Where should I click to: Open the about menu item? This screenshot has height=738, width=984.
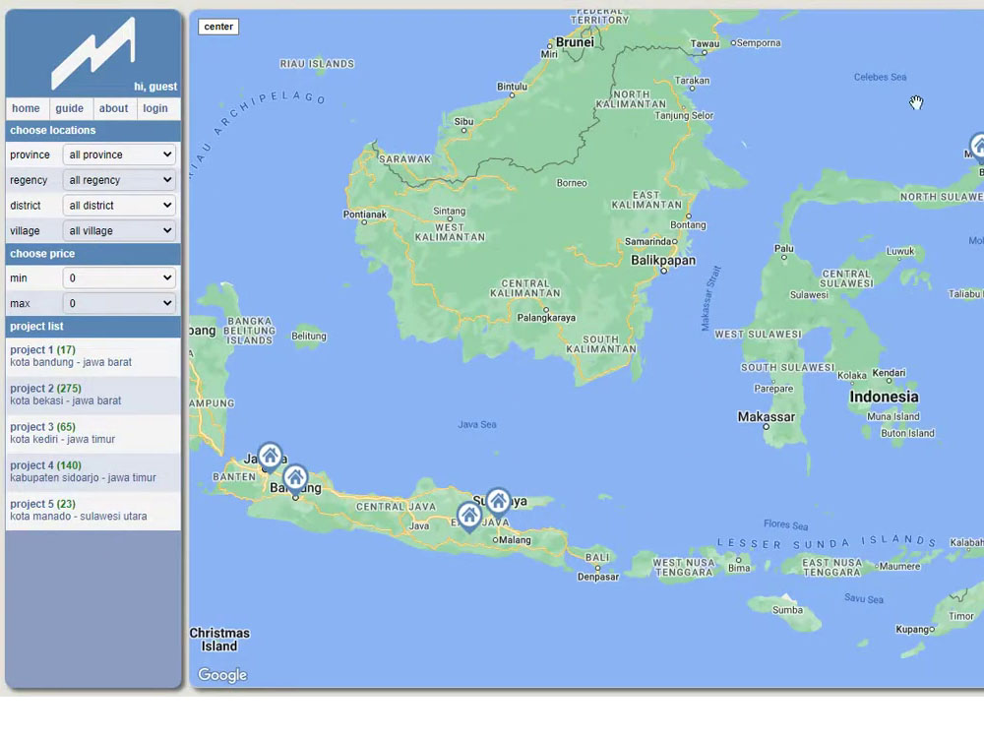click(x=113, y=108)
